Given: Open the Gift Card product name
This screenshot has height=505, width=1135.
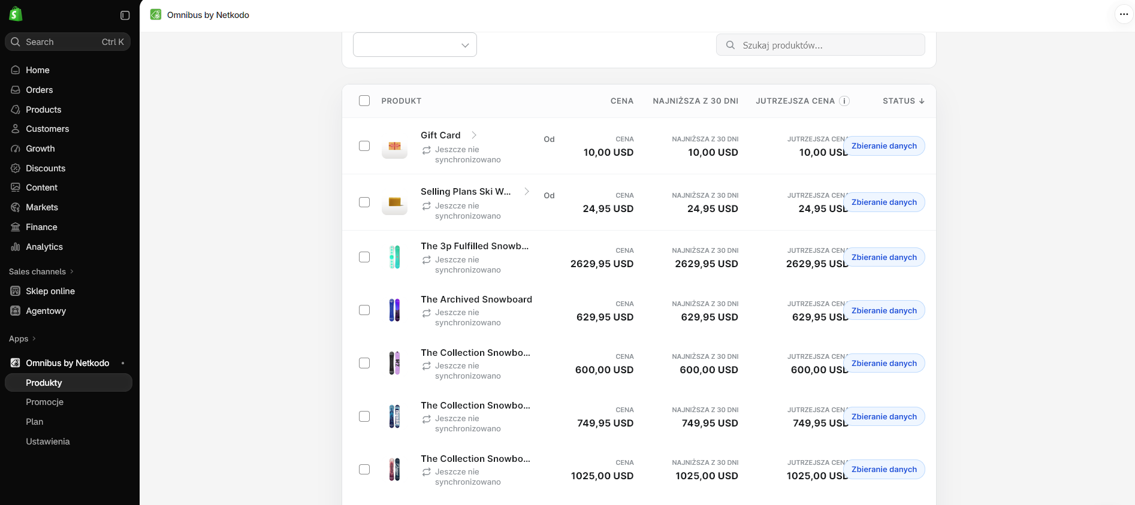Looking at the screenshot, I should pos(440,135).
